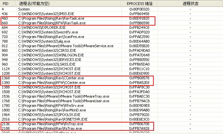
Task: Click the EPROCESS 地址 column header
Action: pyautogui.click(x=139, y=4)
